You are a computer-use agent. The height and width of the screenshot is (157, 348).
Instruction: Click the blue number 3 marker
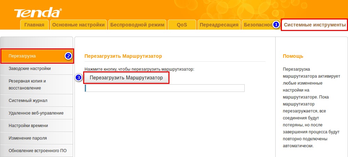(x=79, y=78)
